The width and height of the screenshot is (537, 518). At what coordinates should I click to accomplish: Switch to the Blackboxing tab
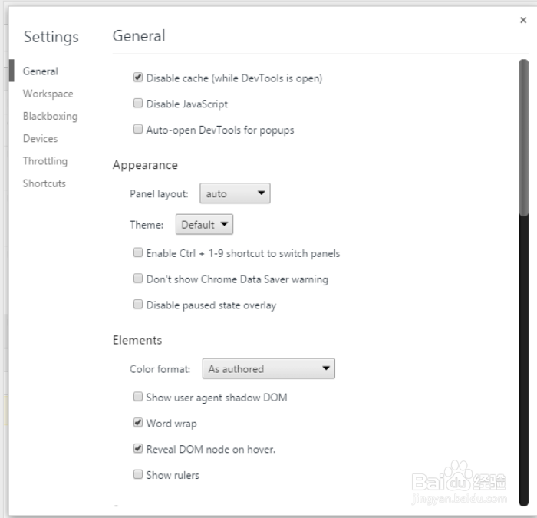(50, 116)
